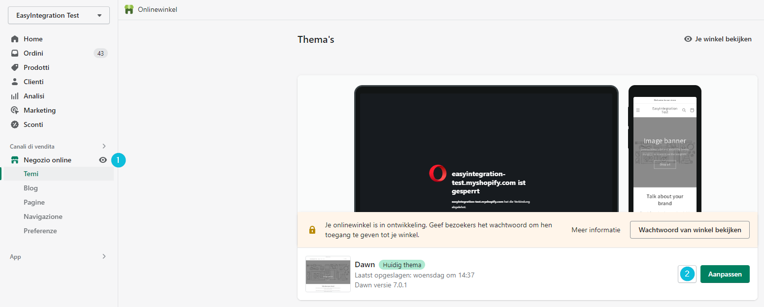Click the Aanpassen button
764x307 pixels.
[x=725, y=274]
